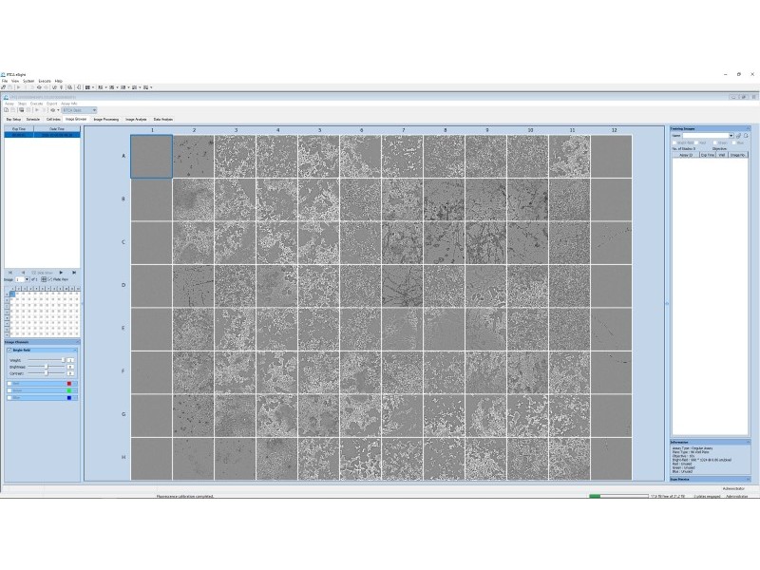Adjust the Weight slider
Image resolution: width=760 pixels, height=570 pixels.
[x=47, y=360]
